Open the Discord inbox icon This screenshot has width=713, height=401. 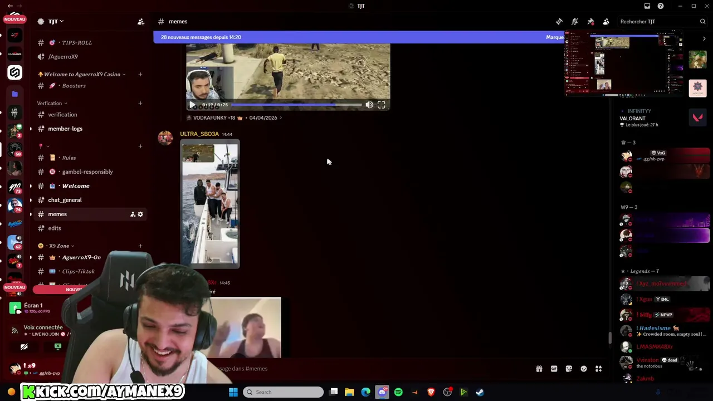(x=647, y=6)
